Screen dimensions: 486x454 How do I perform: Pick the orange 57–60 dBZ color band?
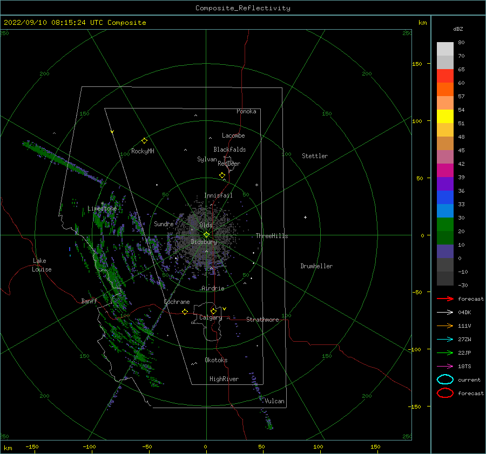445,90
